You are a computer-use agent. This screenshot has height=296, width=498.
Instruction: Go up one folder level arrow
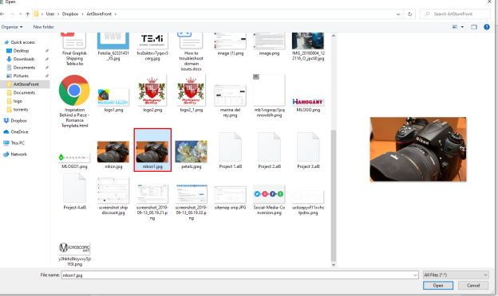click(x=28, y=14)
